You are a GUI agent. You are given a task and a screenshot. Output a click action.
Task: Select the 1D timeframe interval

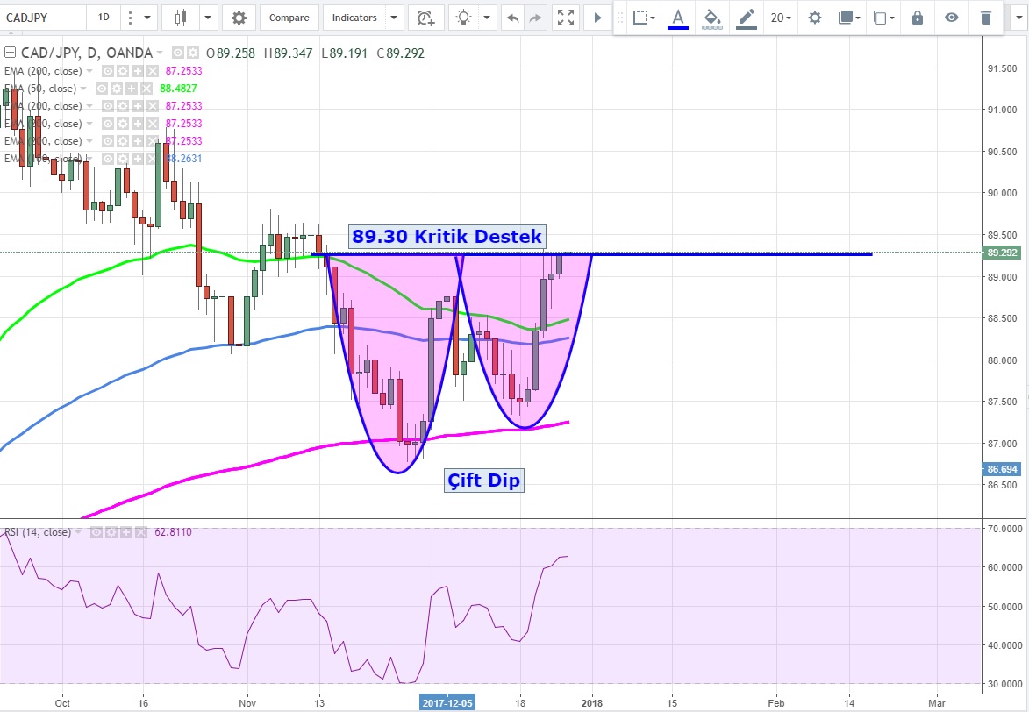coord(104,18)
